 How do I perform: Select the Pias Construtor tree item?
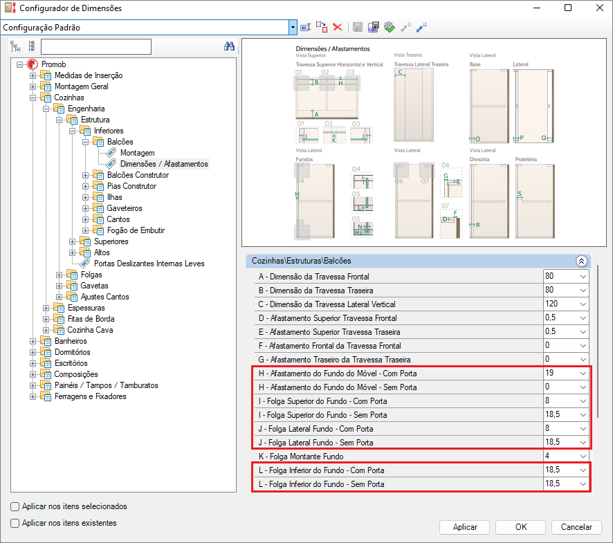(x=131, y=186)
